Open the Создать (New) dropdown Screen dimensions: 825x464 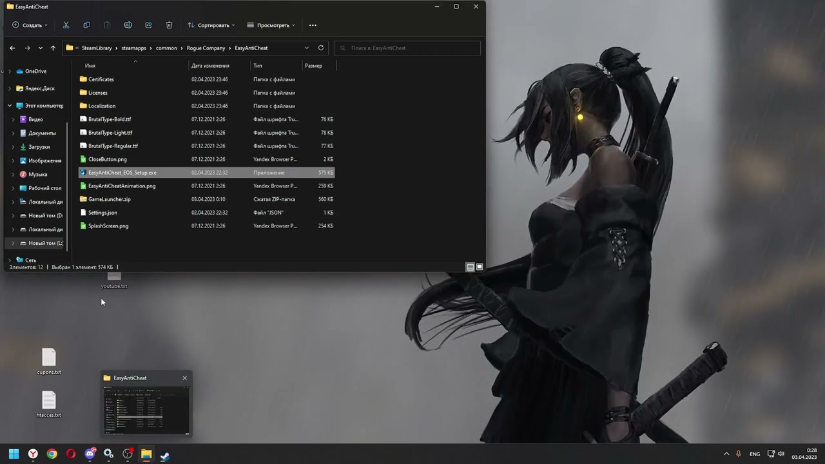(30, 25)
